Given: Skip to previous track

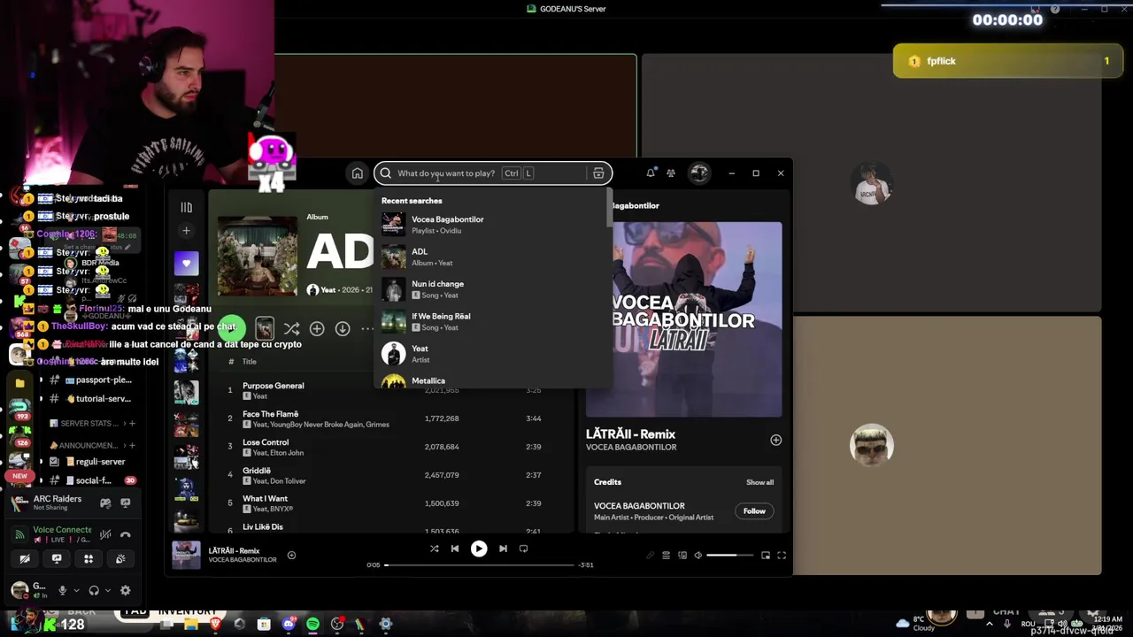Looking at the screenshot, I should (455, 549).
